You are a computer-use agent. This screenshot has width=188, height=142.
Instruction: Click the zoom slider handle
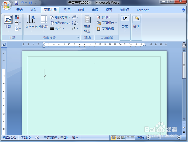point(160,138)
